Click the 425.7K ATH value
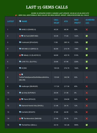97x133 pixels. pos(67,55)
